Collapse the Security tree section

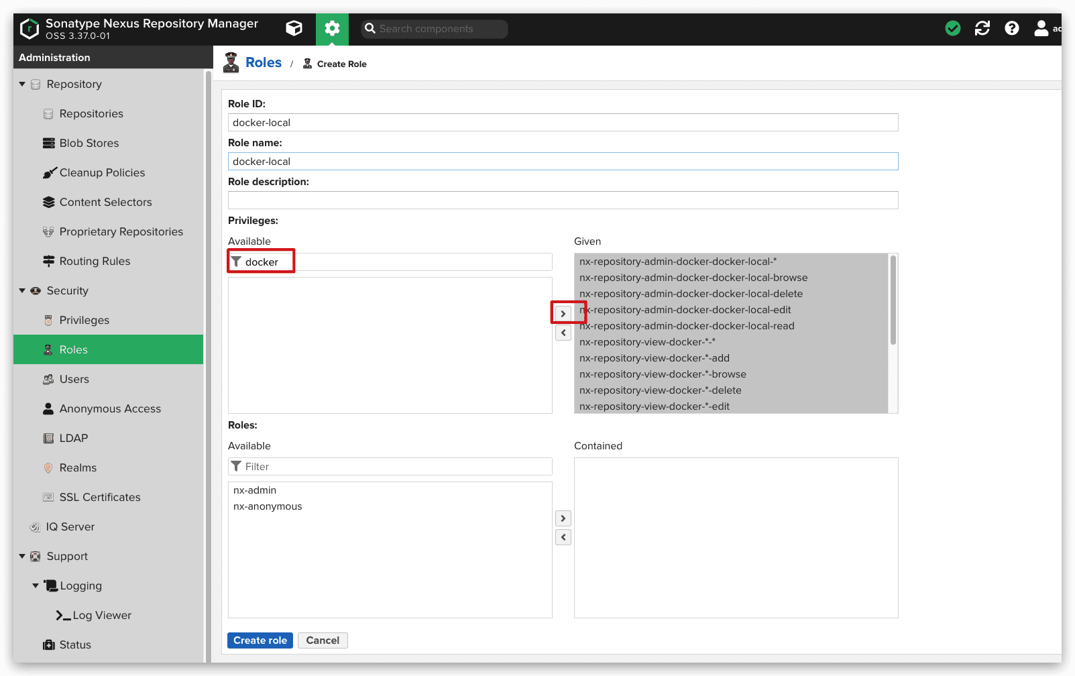point(22,291)
